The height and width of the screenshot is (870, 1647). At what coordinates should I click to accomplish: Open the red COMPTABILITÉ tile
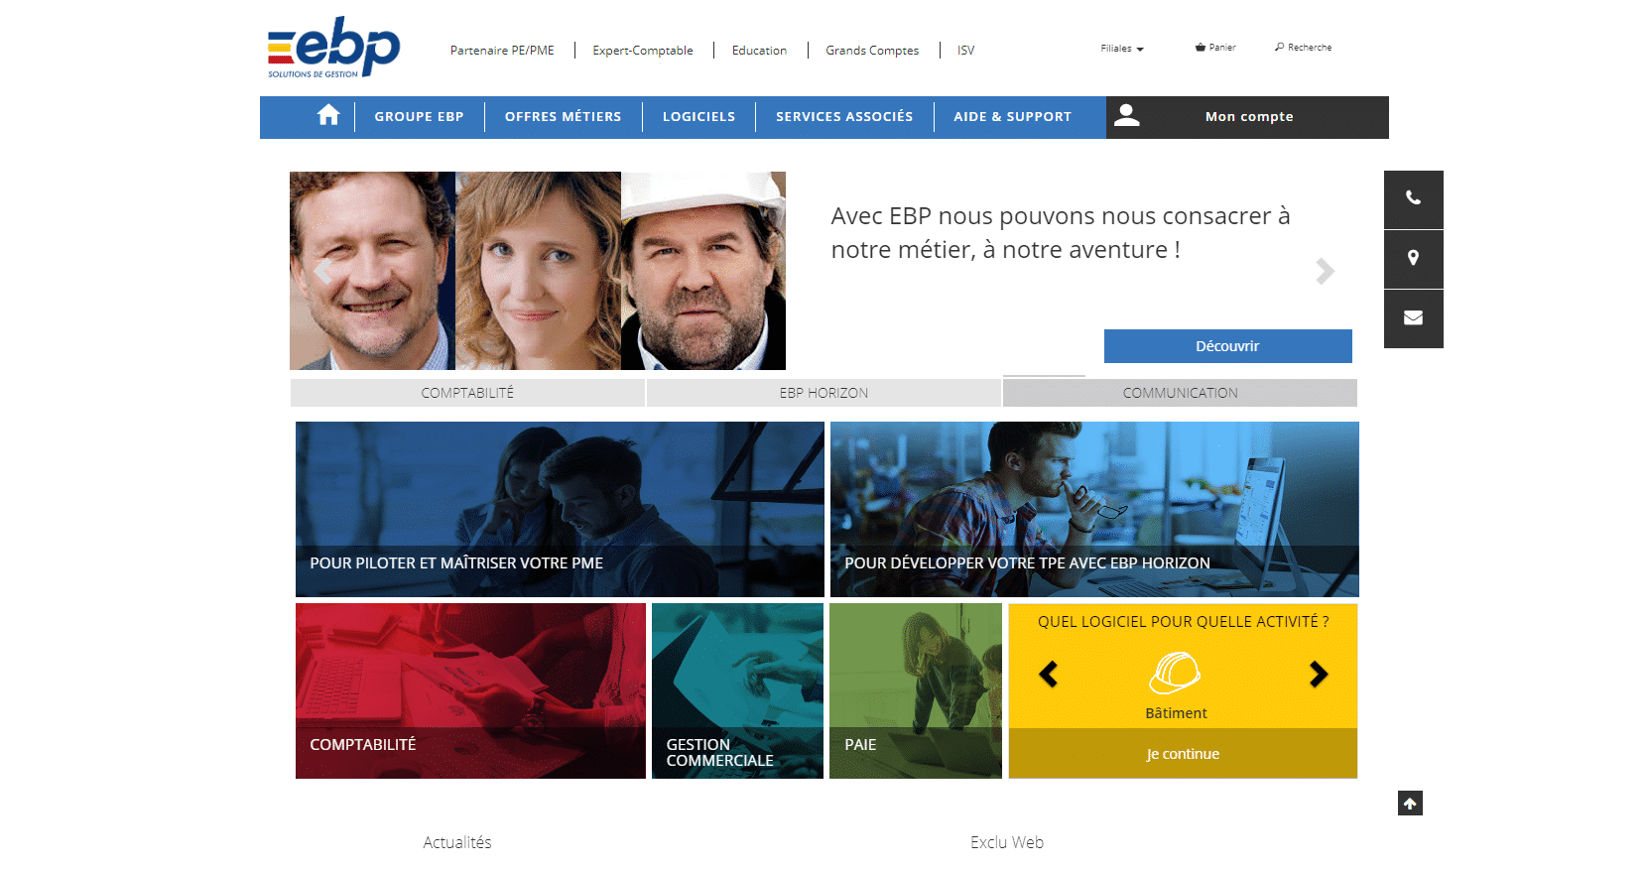point(470,690)
